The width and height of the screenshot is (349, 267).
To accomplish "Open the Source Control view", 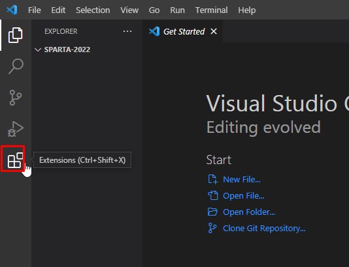I will 16,97.
